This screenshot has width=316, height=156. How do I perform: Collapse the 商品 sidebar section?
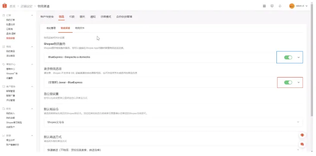point(32,47)
